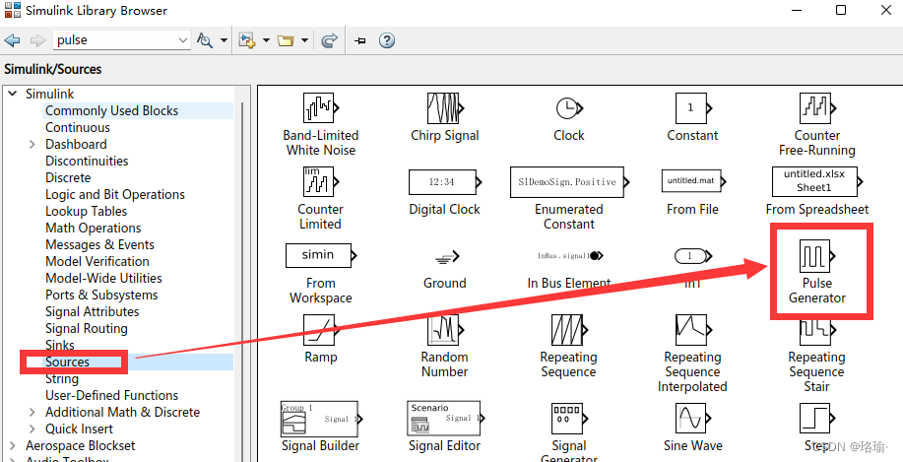Viewport: 903px width, 462px height.
Task: Select the Signal Editor block
Action: 445,419
